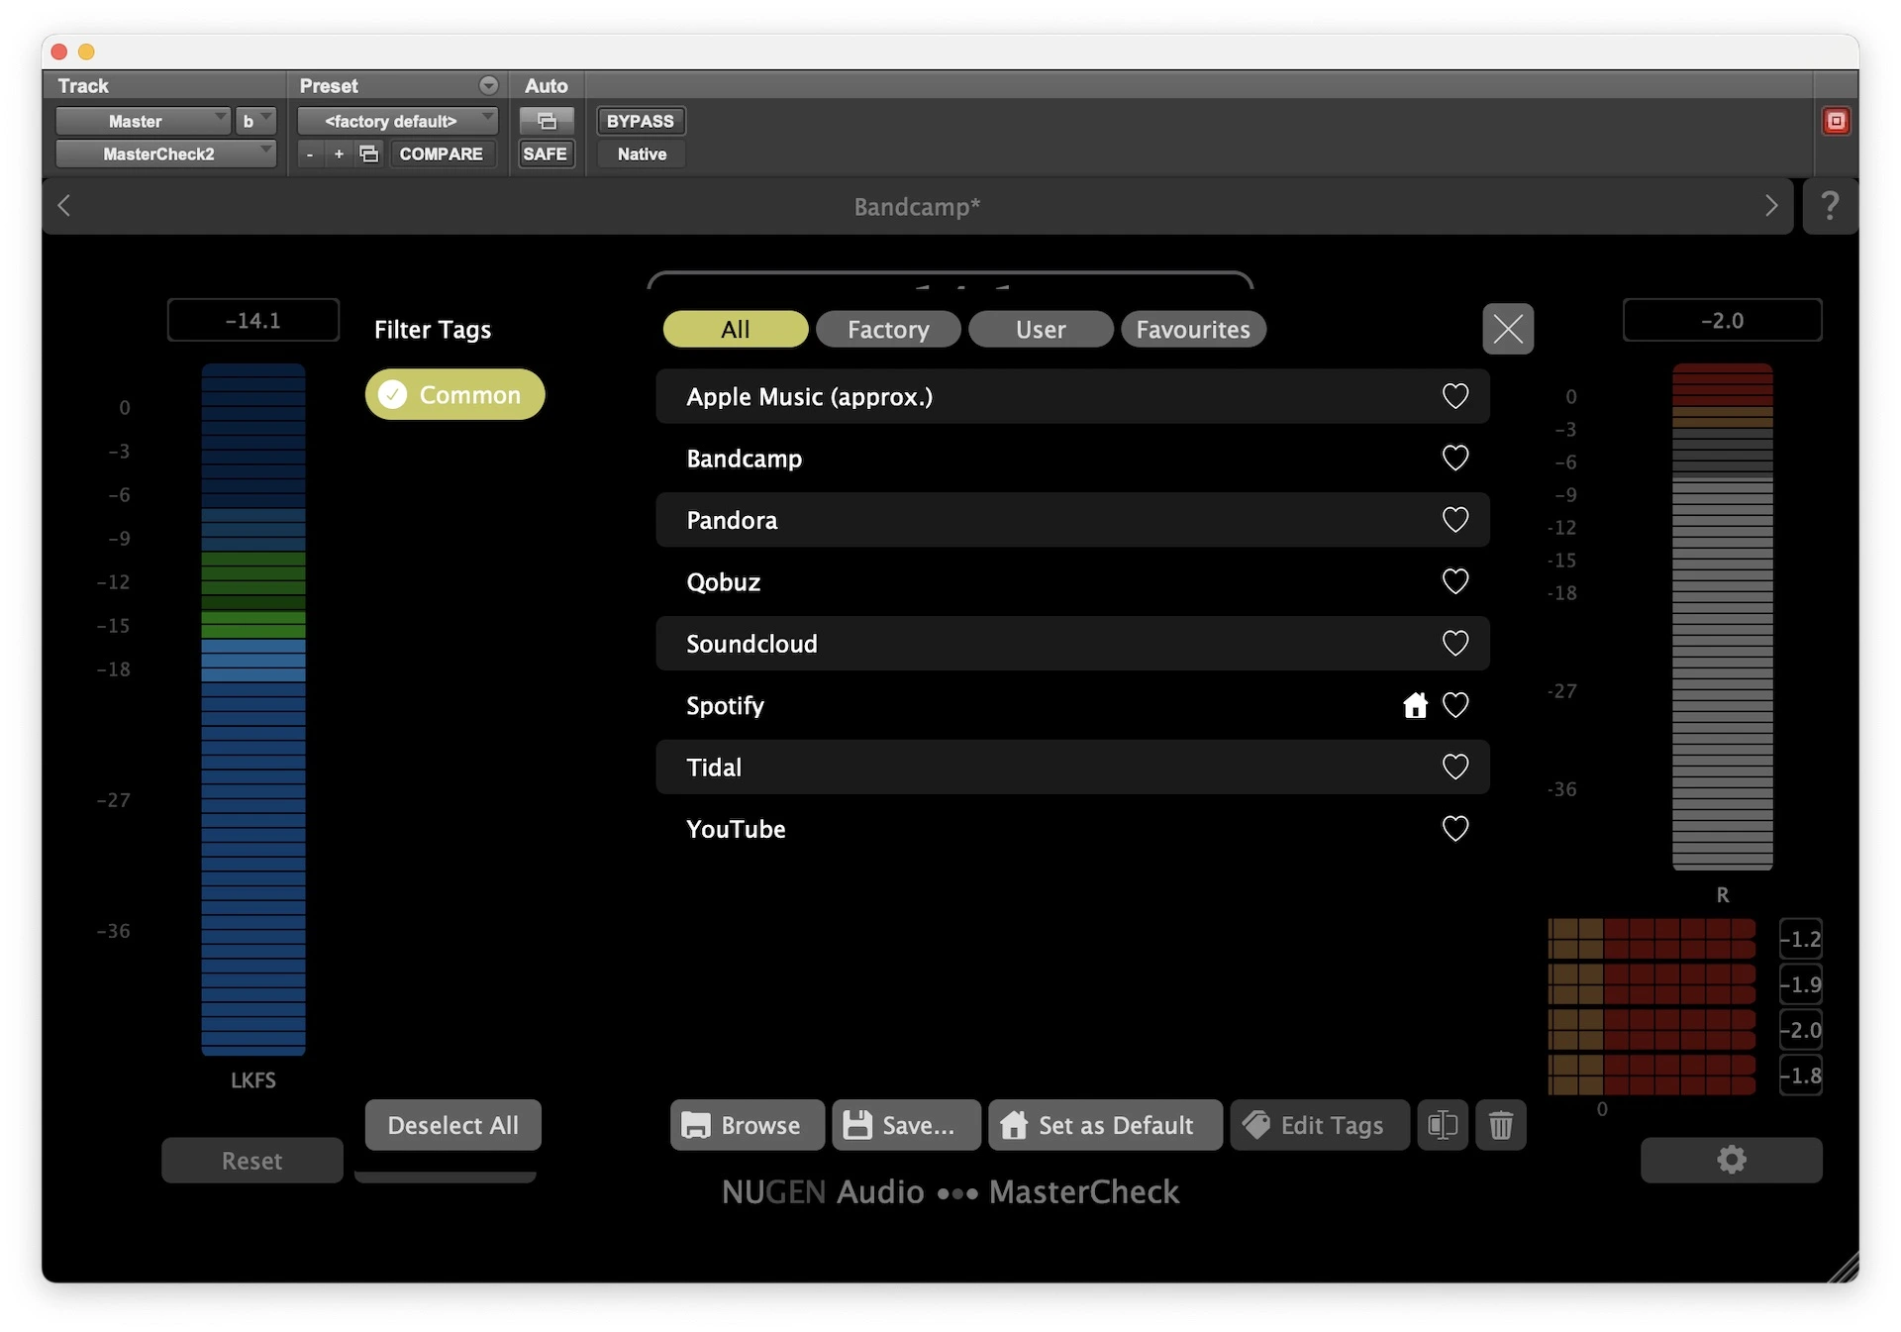Toggle BYPASS on the plugin

(x=640, y=121)
